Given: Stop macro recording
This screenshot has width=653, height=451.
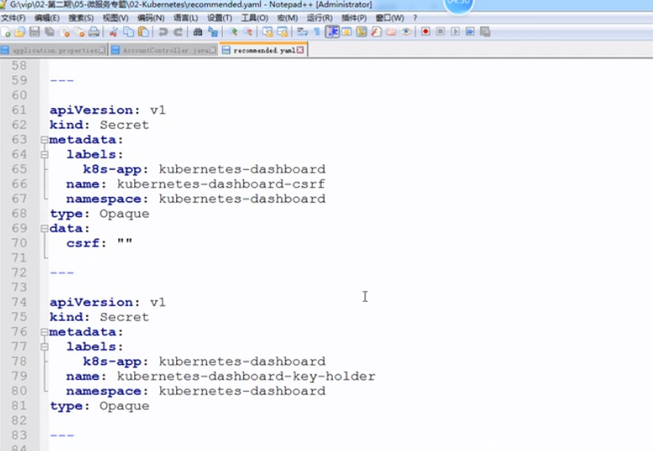Looking at the screenshot, I should coord(441,32).
